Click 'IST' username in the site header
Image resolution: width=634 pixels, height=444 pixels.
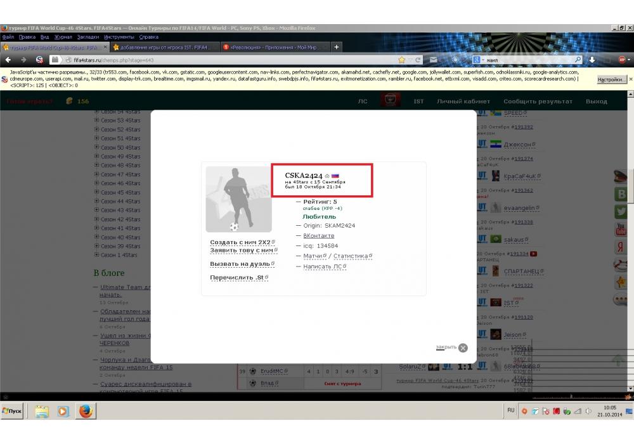tap(418, 101)
